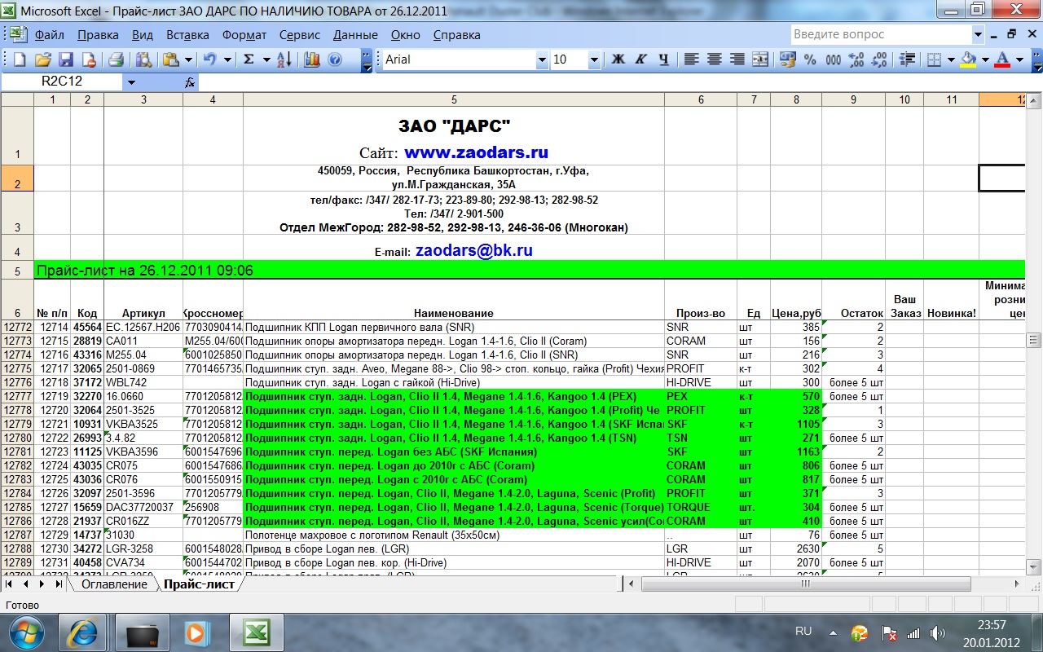The image size is (1043, 652).
Task: Toggle Italic (К) formatting
Action: (x=640, y=59)
